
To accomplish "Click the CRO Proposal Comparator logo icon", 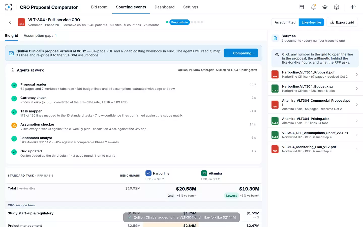I will [x=9, y=7].
